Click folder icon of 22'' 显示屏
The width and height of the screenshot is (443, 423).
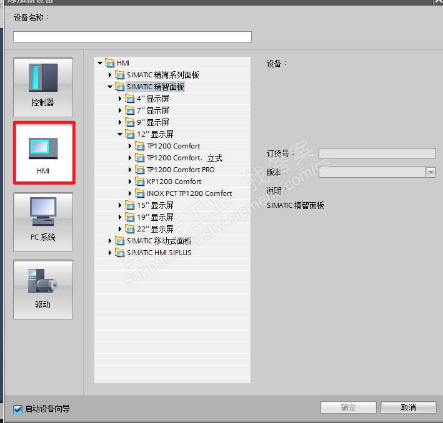click(x=130, y=229)
